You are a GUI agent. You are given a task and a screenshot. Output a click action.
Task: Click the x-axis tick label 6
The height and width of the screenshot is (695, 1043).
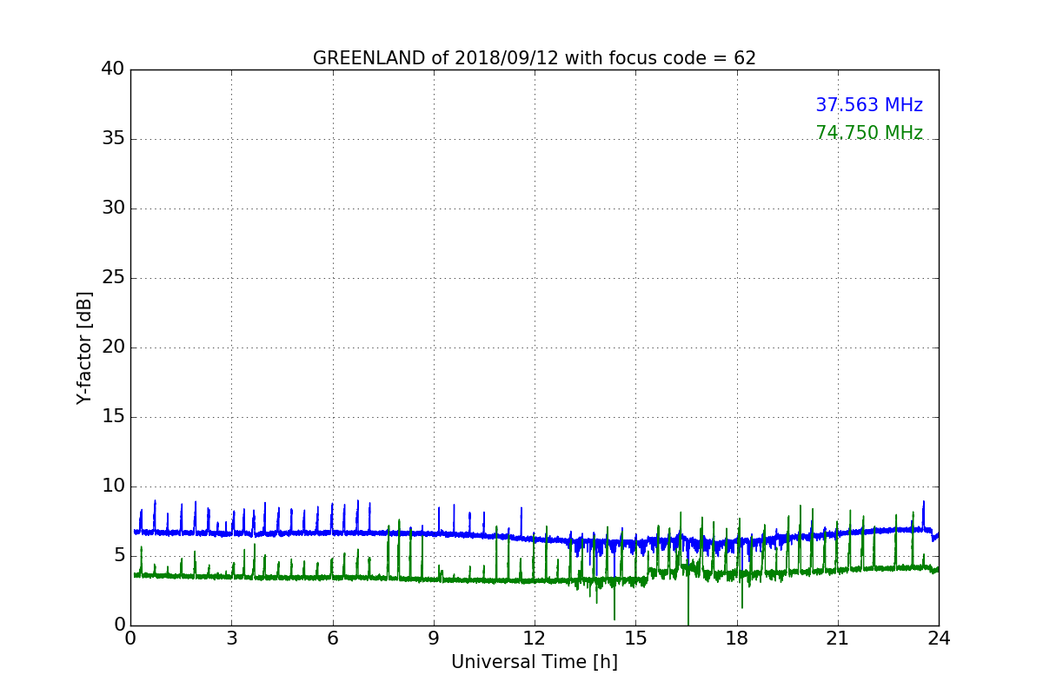[x=332, y=639]
